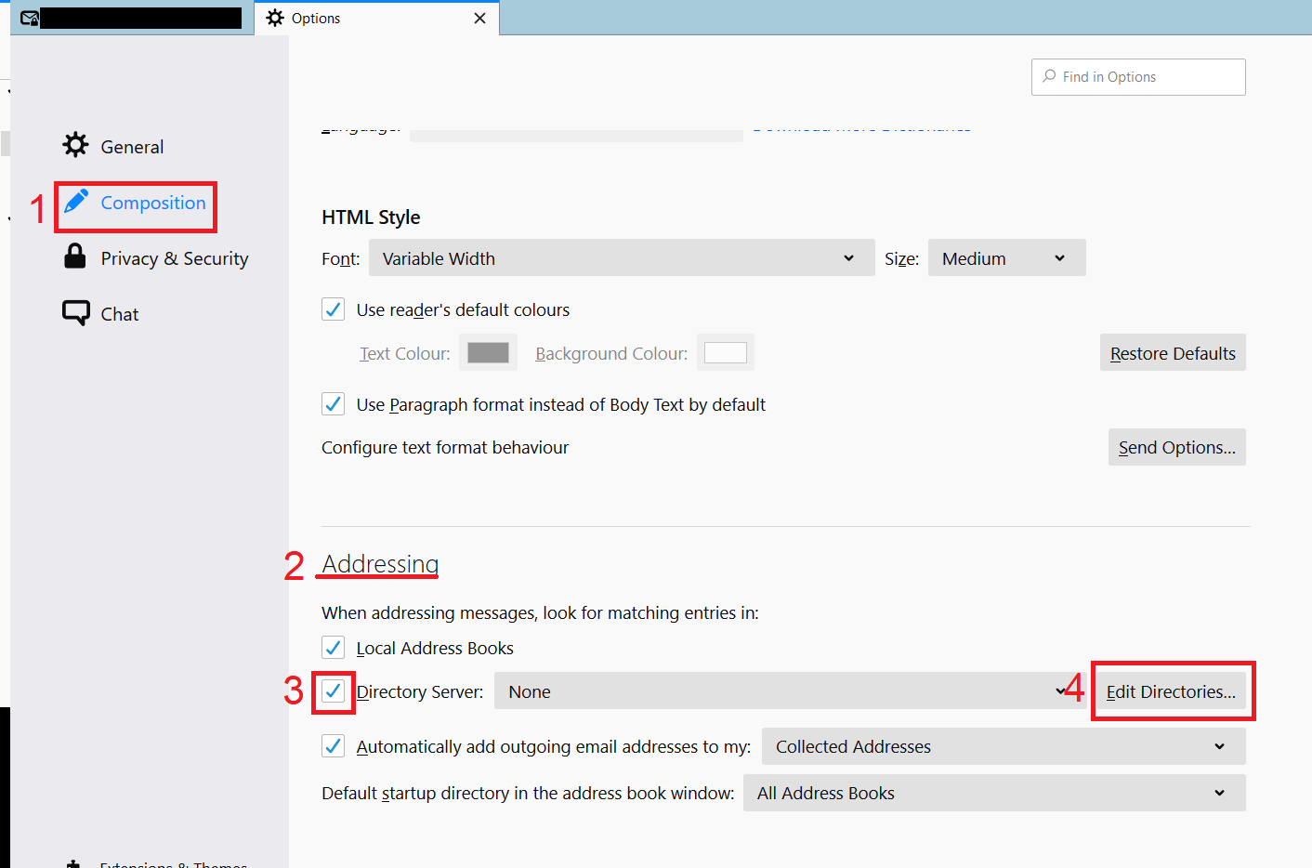Viewport: 1312px width, 868px height.
Task: Open the All Address Books dropdown
Action: [x=993, y=793]
